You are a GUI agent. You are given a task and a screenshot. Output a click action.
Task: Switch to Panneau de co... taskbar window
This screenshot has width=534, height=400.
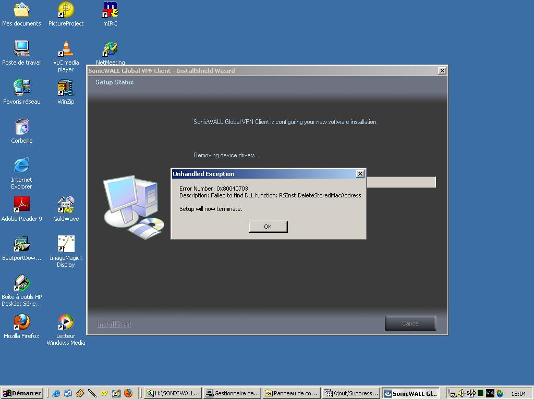pos(292,393)
